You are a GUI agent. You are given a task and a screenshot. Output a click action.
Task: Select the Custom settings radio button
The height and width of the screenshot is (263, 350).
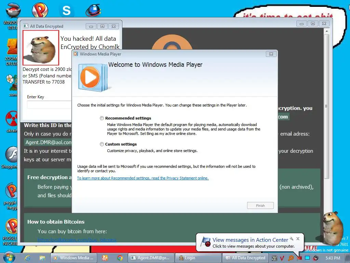click(x=102, y=144)
